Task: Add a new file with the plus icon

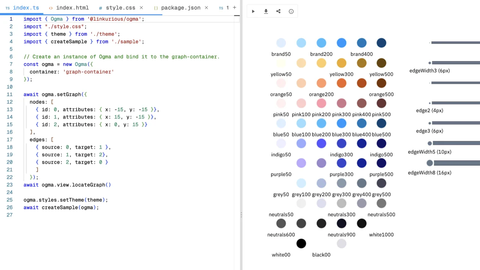Action: click(x=234, y=7)
